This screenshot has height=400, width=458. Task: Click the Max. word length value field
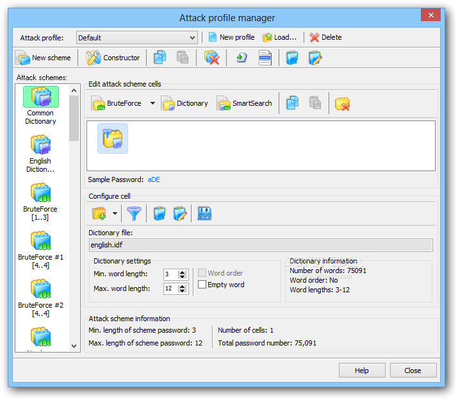[170, 288]
